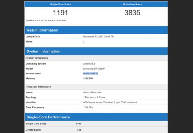Click the gray System Information subheader row
This screenshot has height=133, width=193.
pyautogui.click(x=96, y=58)
